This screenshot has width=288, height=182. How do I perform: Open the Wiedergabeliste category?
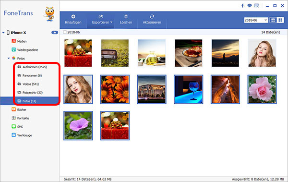25,50
